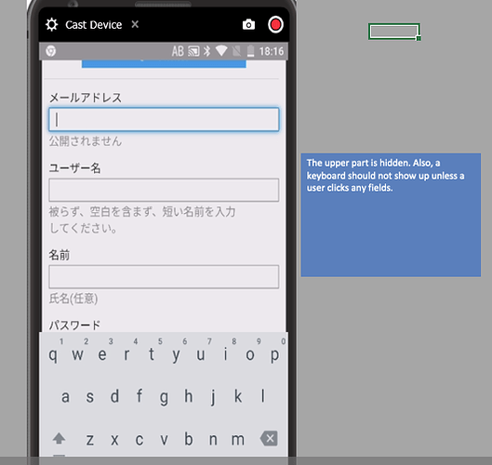The height and width of the screenshot is (465, 492).
Task: Tap the f key on keyboard
Action: (139, 396)
